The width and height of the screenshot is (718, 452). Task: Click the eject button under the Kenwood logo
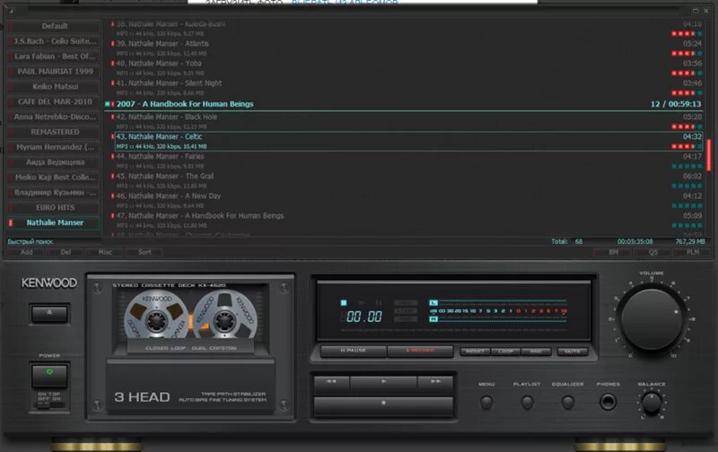[x=49, y=313]
